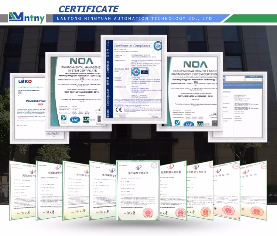This screenshot has width=277, height=236.
Task: Click the LEKO logo on the membership certificate
Action: coord(25,81)
